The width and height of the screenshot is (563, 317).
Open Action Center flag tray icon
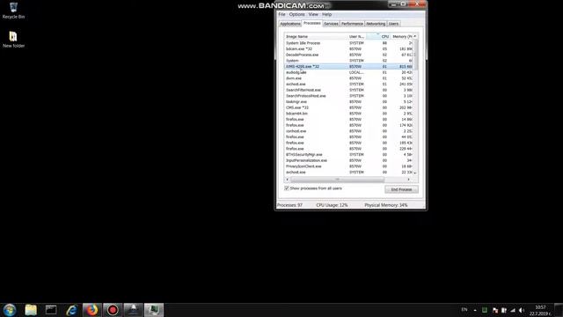(495, 310)
